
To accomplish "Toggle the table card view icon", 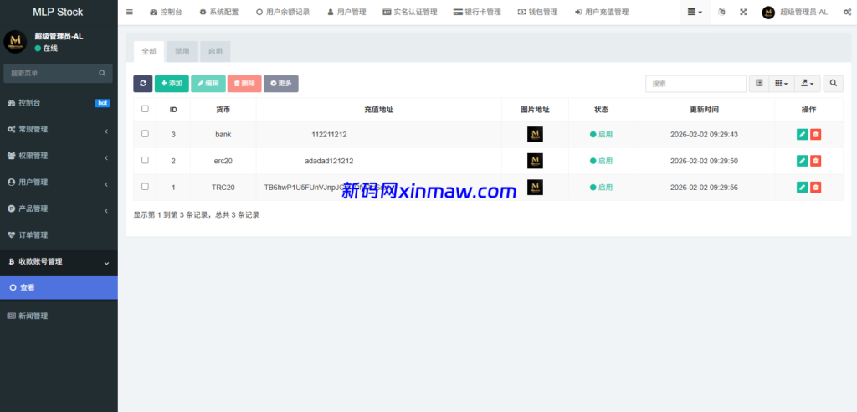I will 759,84.
